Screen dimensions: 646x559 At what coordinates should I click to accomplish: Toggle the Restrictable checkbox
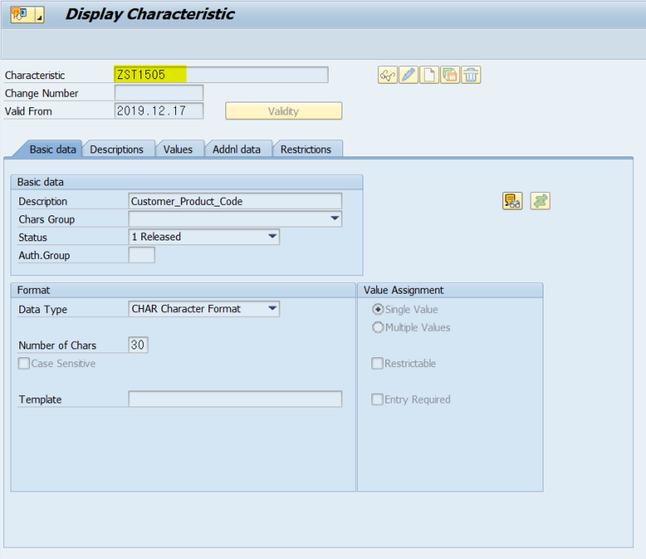(x=377, y=364)
